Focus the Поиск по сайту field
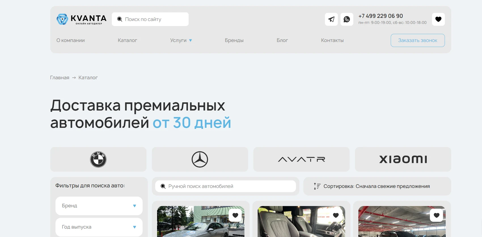This screenshot has height=237, width=482. (150, 19)
